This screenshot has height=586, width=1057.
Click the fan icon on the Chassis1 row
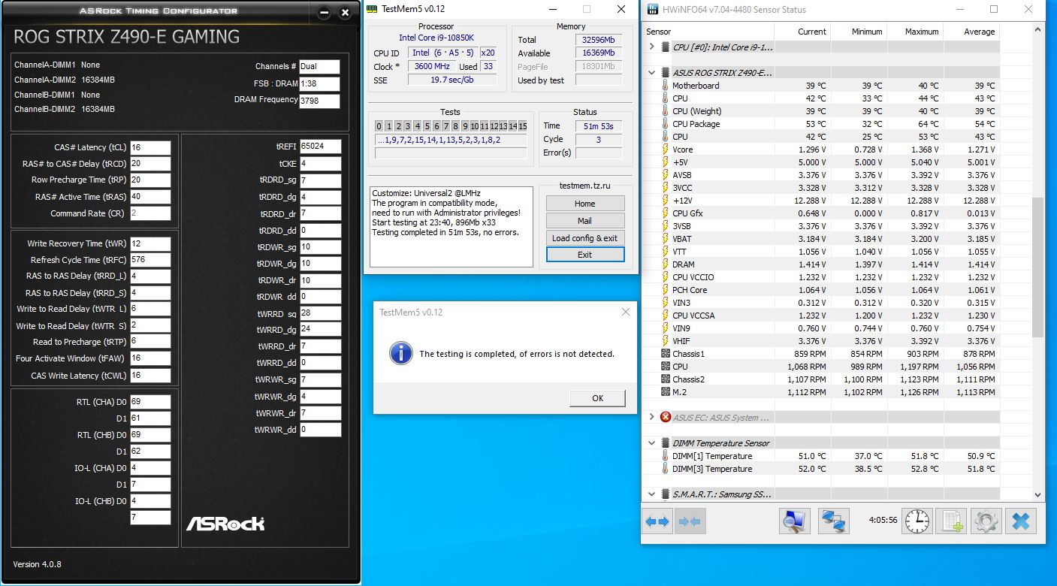tap(665, 354)
